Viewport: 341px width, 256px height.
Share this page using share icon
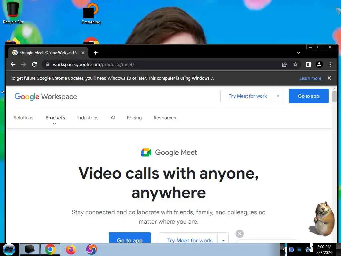(x=285, y=64)
